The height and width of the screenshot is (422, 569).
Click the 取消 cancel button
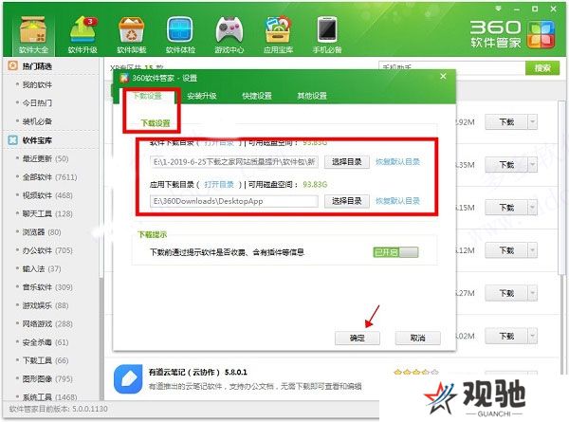coord(417,338)
